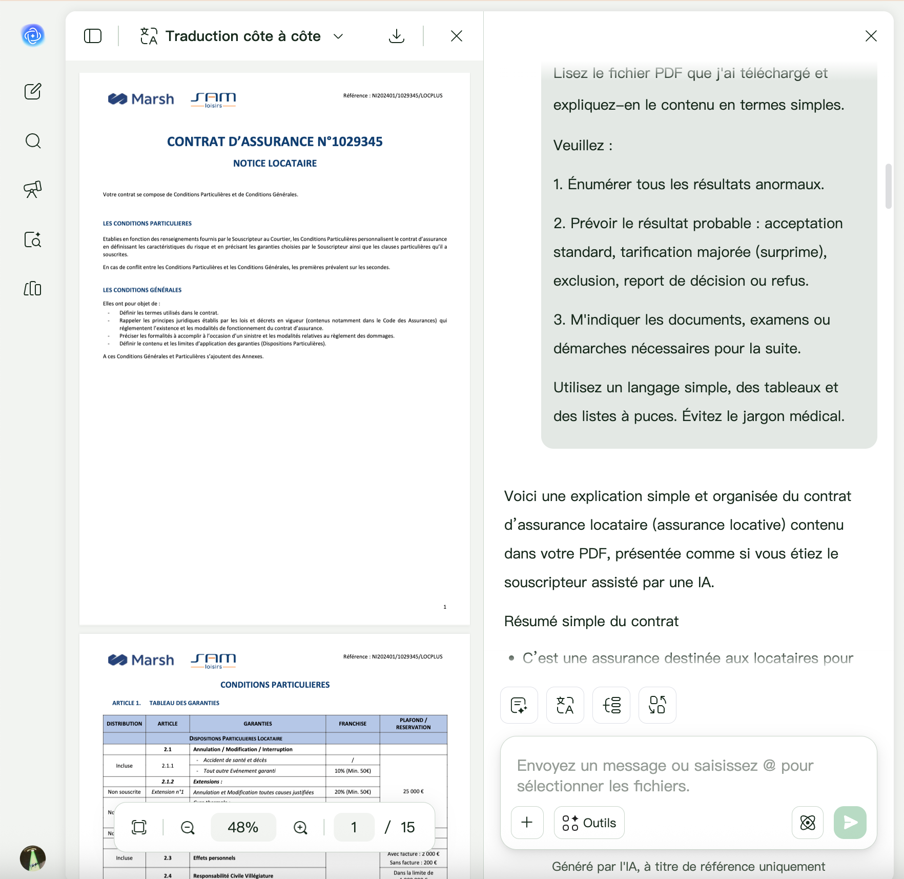Click the AI summary quick action button
The height and width of the screenshot is (879, 904).
click(519, 705)
